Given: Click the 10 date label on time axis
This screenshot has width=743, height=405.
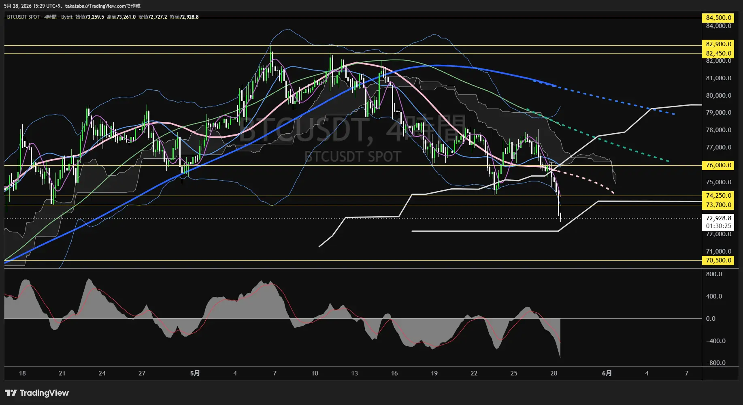Looking at the screenshot, I should point(315,373).
